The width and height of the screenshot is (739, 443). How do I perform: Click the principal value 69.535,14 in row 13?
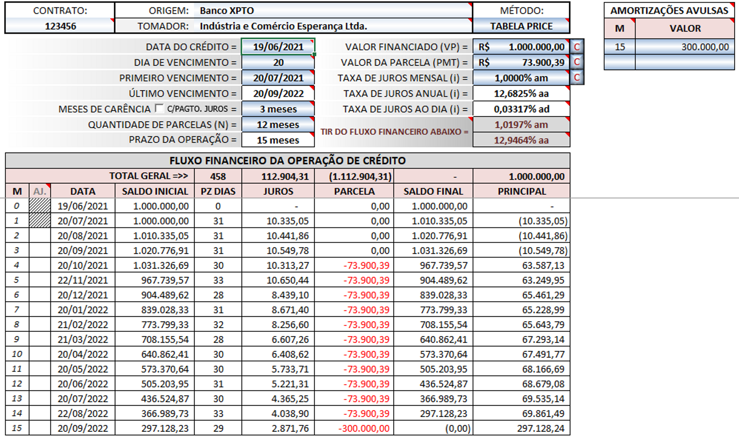[x=522, y=398]
